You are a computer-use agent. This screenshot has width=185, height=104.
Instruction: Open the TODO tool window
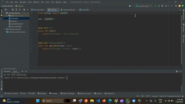(x=32, y=93)
